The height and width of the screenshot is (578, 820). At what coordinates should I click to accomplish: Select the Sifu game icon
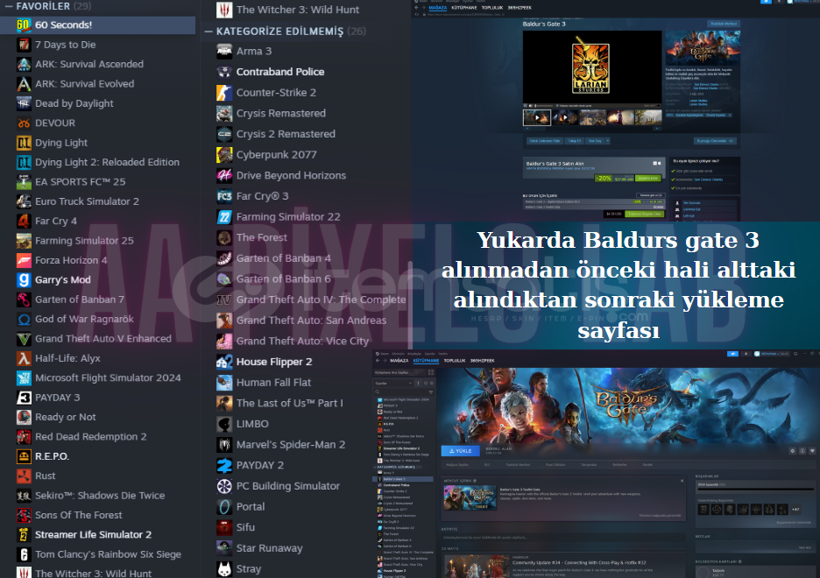[x=224, y=527]
